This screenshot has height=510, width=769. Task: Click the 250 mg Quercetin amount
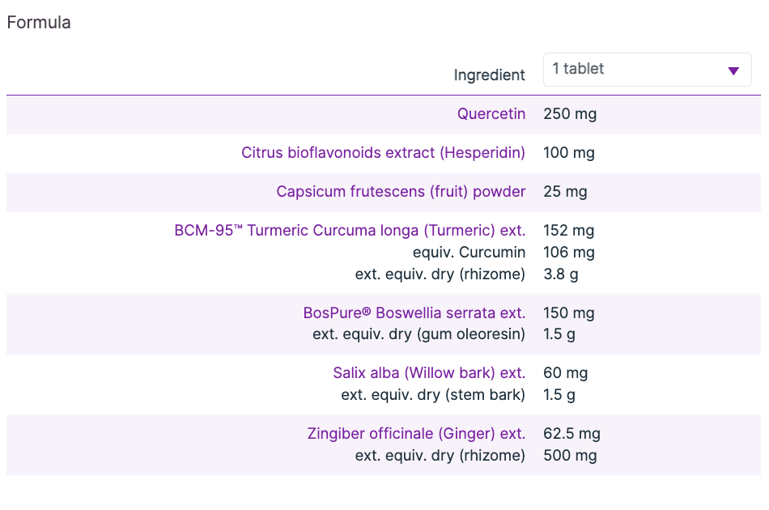570,114
